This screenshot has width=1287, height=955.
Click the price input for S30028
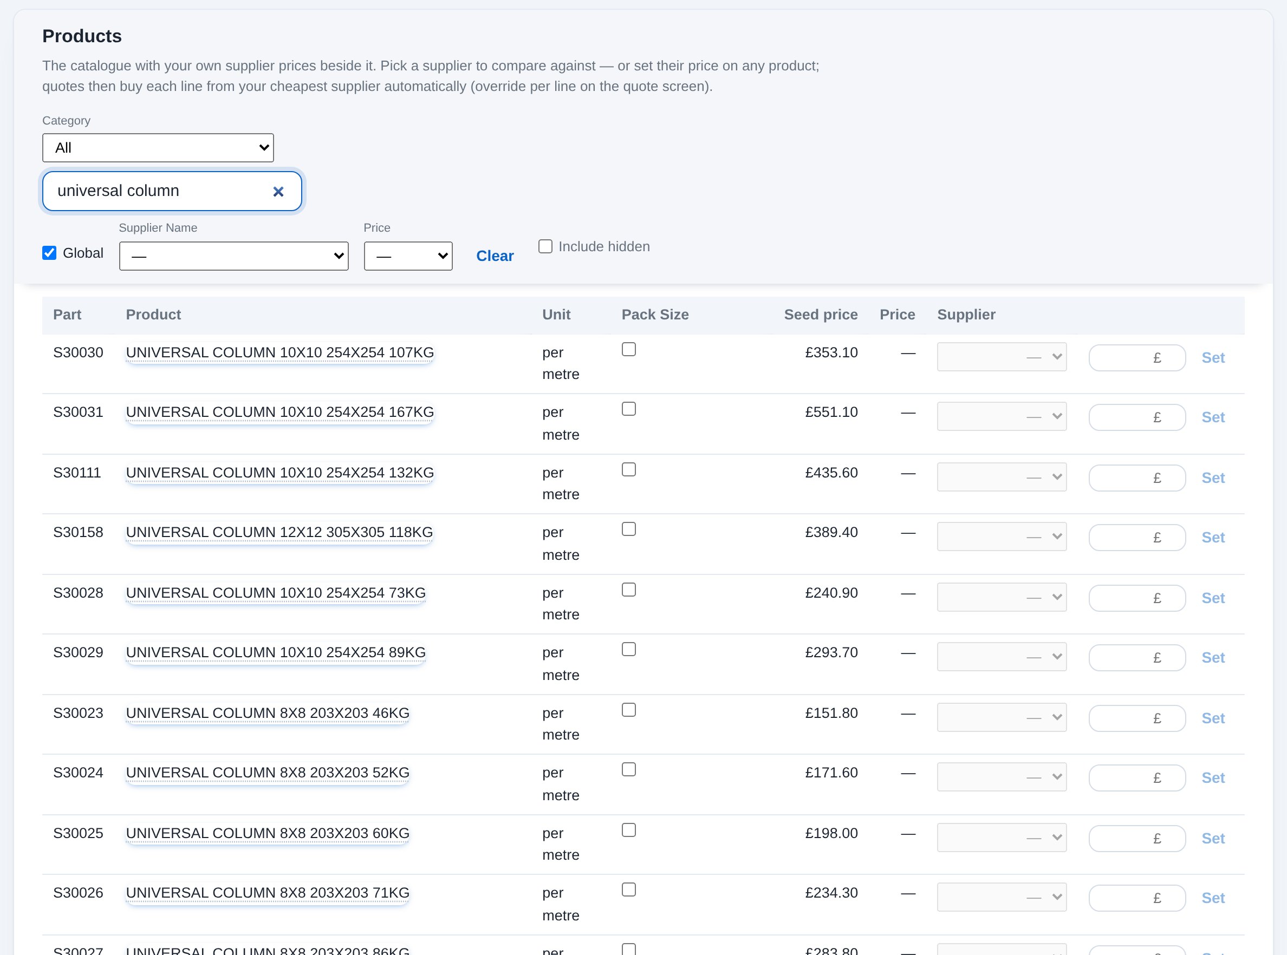tap(1137, 598)
